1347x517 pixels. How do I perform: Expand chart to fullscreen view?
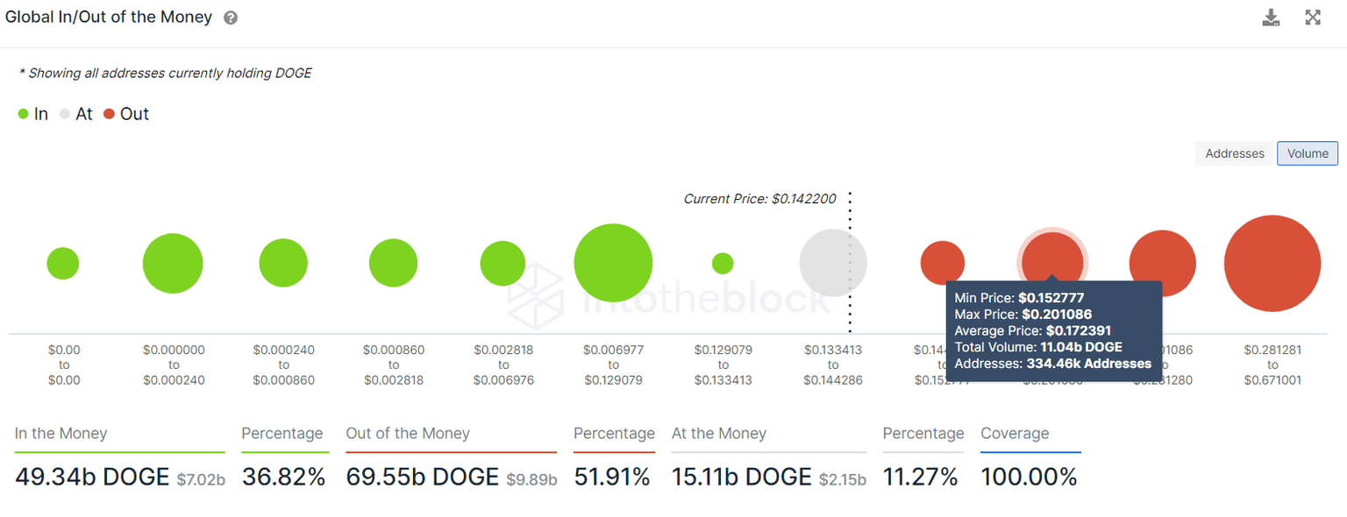pos(1313,18)
